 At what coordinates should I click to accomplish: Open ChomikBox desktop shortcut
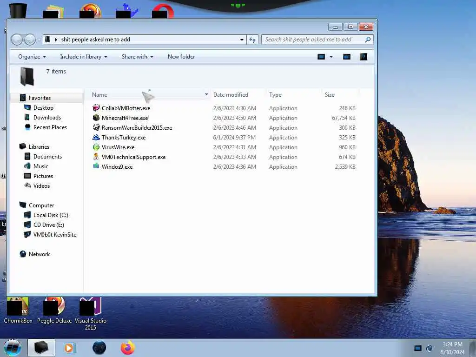coord(18,311)
